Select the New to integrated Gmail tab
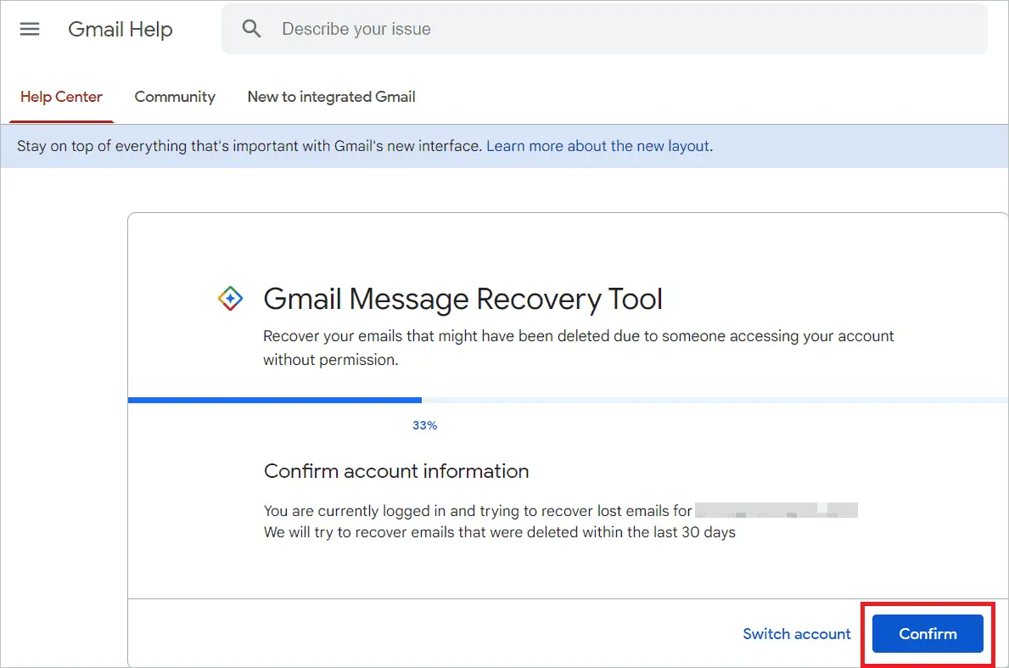This screenshot has height=668, width=1009. [x=332, y=97]
